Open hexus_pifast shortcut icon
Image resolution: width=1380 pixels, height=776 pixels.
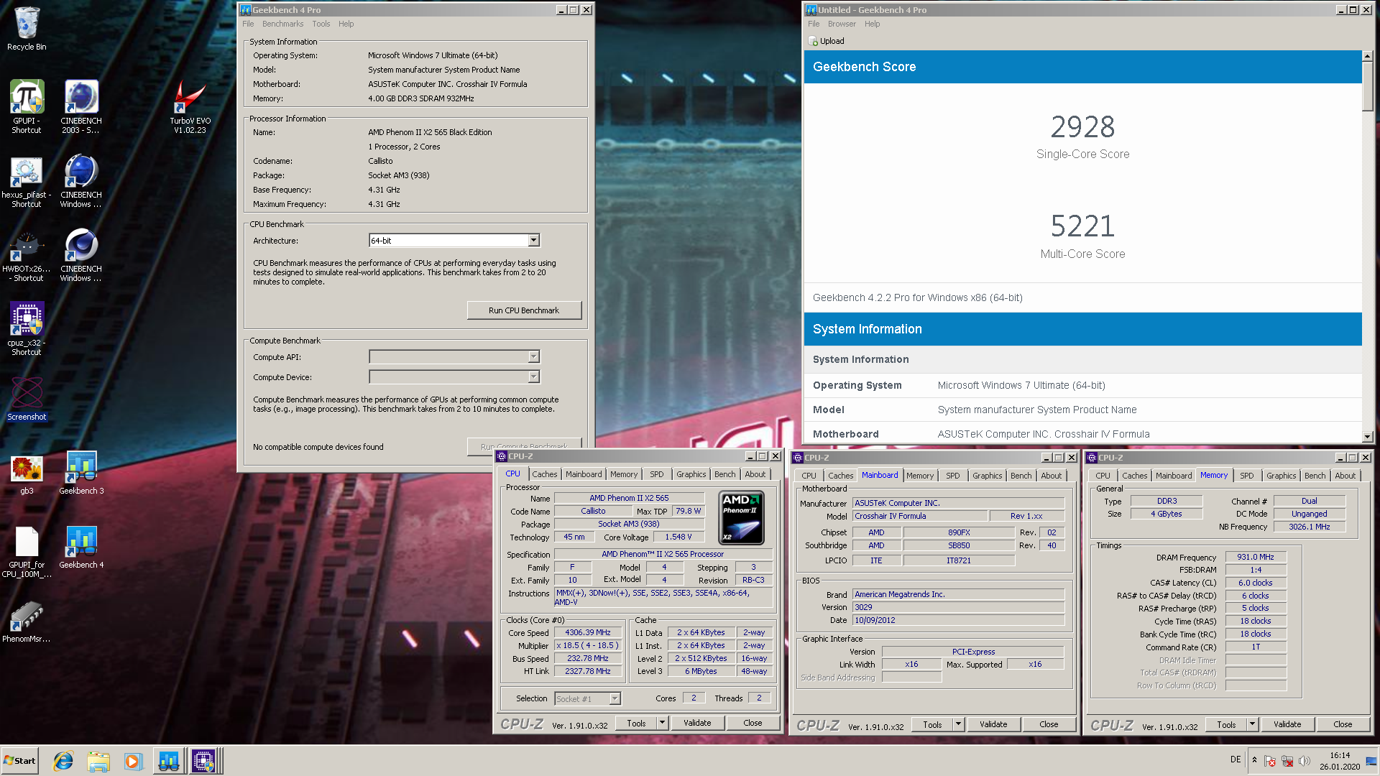(27, 182)
